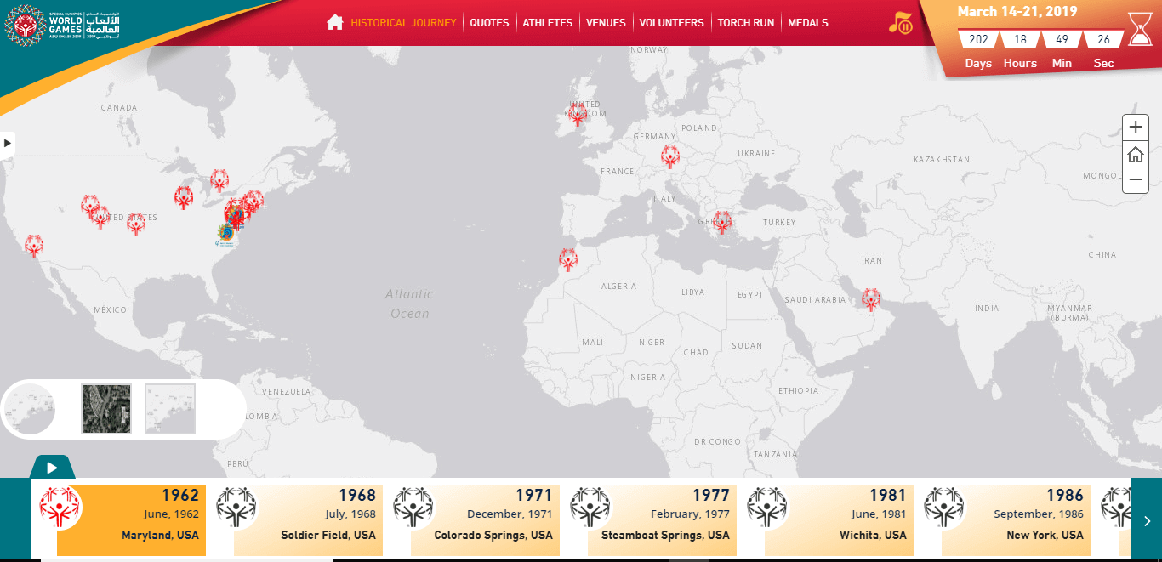This screenshot has width=1162, height=562.
Task: Reset the map to home extent
Action: click(x=1136, y=154)
